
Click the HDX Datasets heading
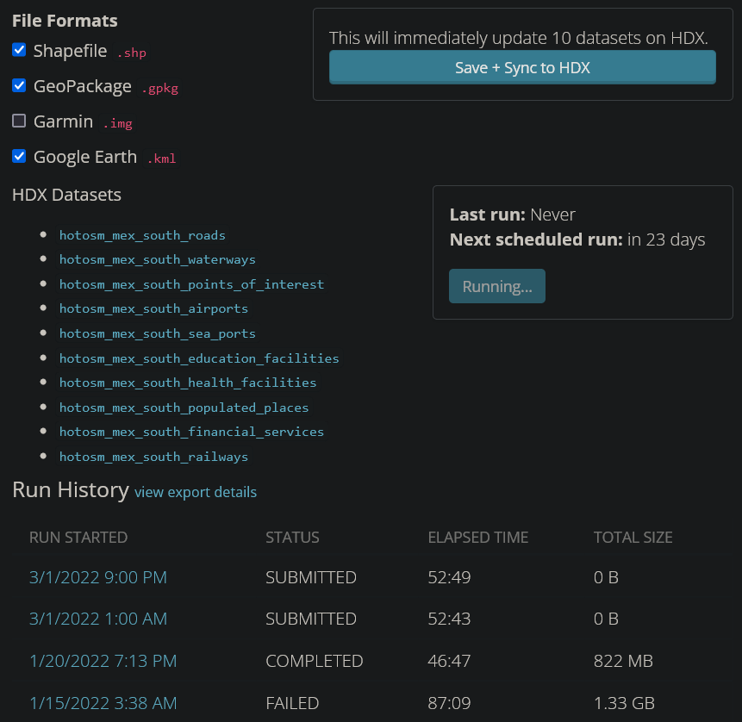(66, 195)
